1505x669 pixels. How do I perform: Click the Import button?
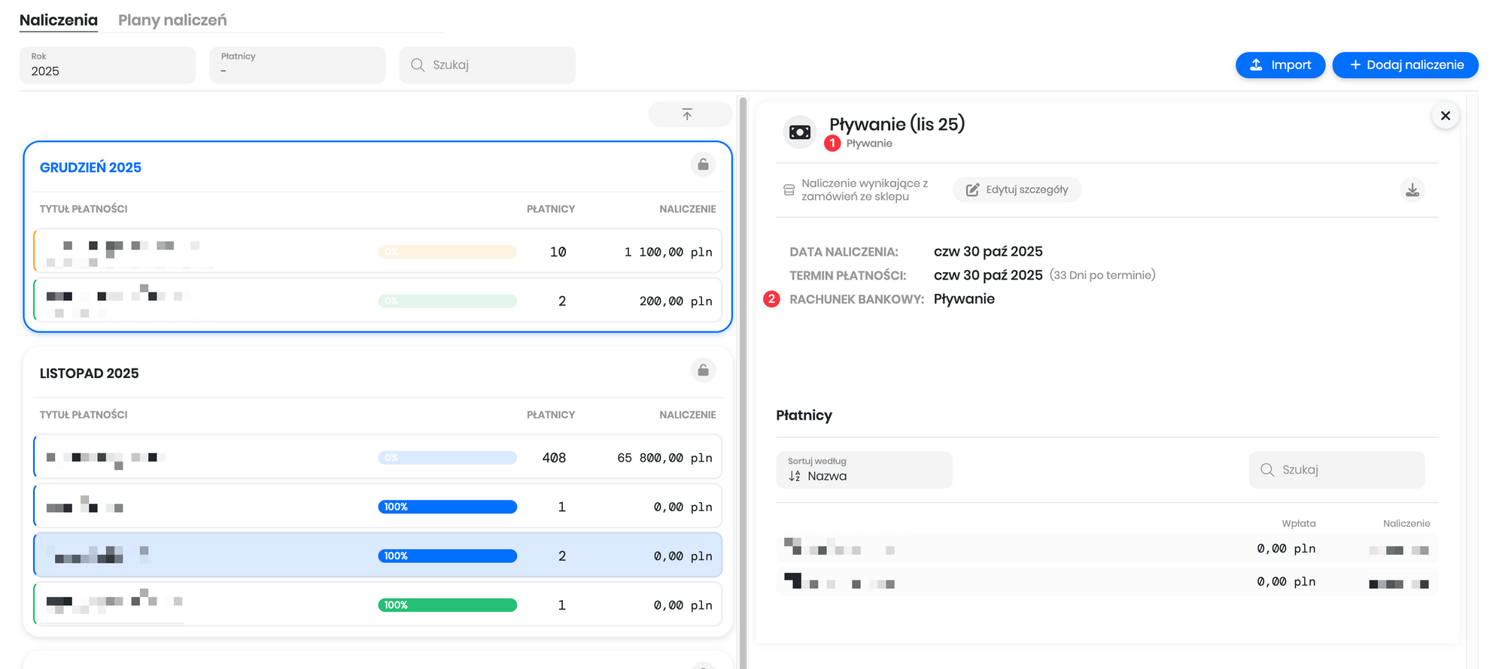[1280, 65]
